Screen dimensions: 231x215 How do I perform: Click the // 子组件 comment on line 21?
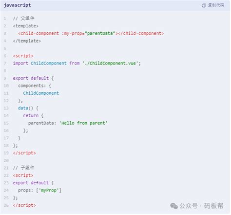(x=24, y=168)
